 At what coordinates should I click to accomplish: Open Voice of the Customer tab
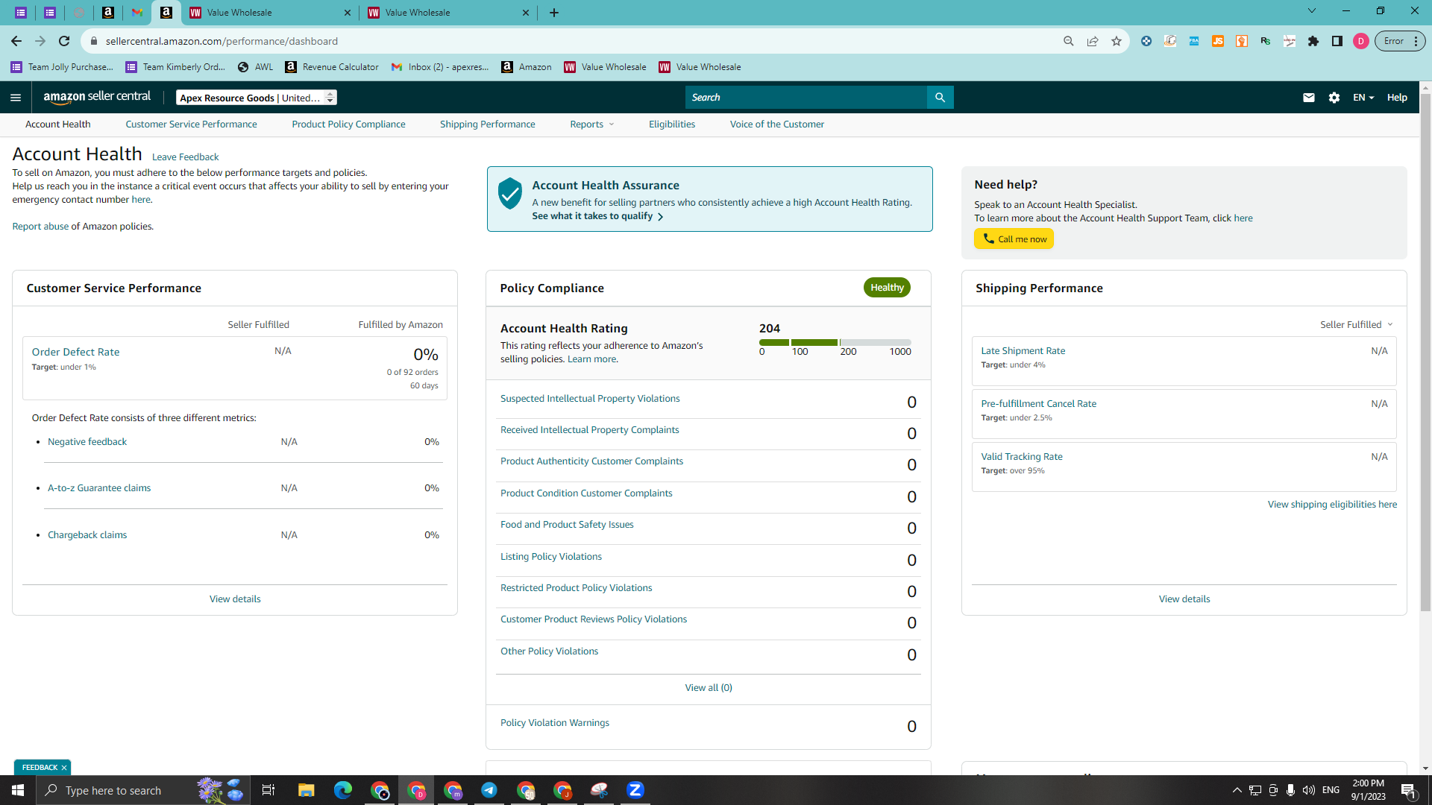click(776, 124)
